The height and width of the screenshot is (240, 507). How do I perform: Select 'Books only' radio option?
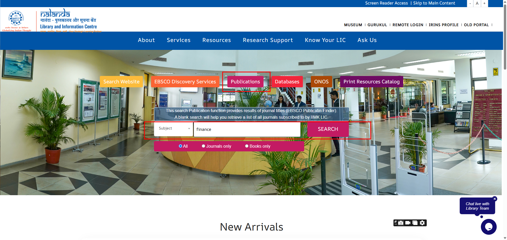pyautogui.click(x=247, y=146)
